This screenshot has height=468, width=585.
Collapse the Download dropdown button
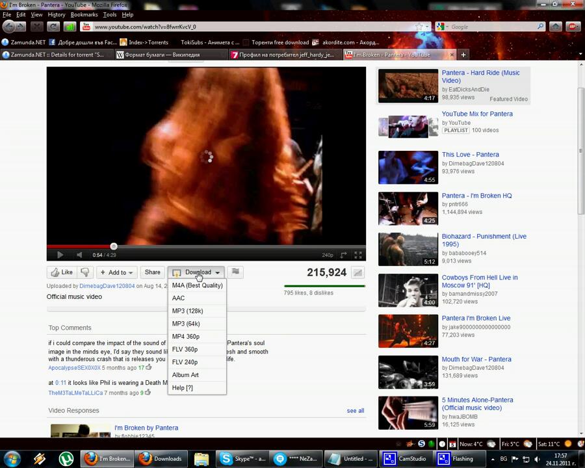[x=196, y=272]
